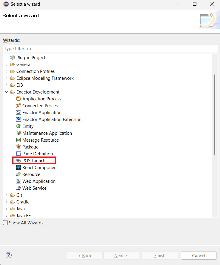Screen dimensions: 220x265
Task: Click the General folder icon
Action: (x=13, y=65)
